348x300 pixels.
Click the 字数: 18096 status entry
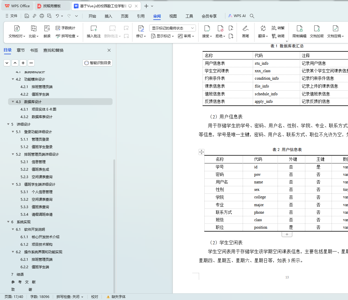tap(40, 297)
